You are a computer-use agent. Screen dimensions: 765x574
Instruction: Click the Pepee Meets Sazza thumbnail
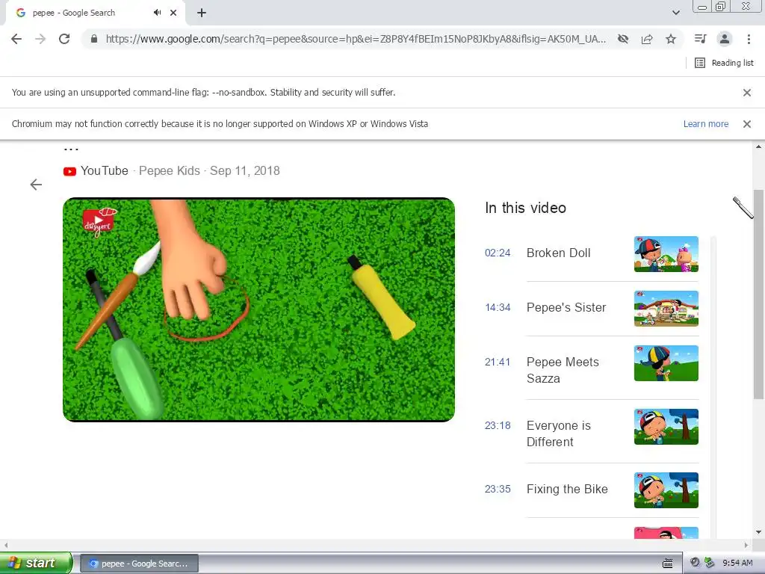666,363
